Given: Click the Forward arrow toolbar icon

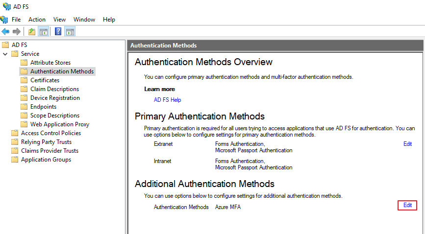Looking at the screenshot, I should [x=17, y=32].
